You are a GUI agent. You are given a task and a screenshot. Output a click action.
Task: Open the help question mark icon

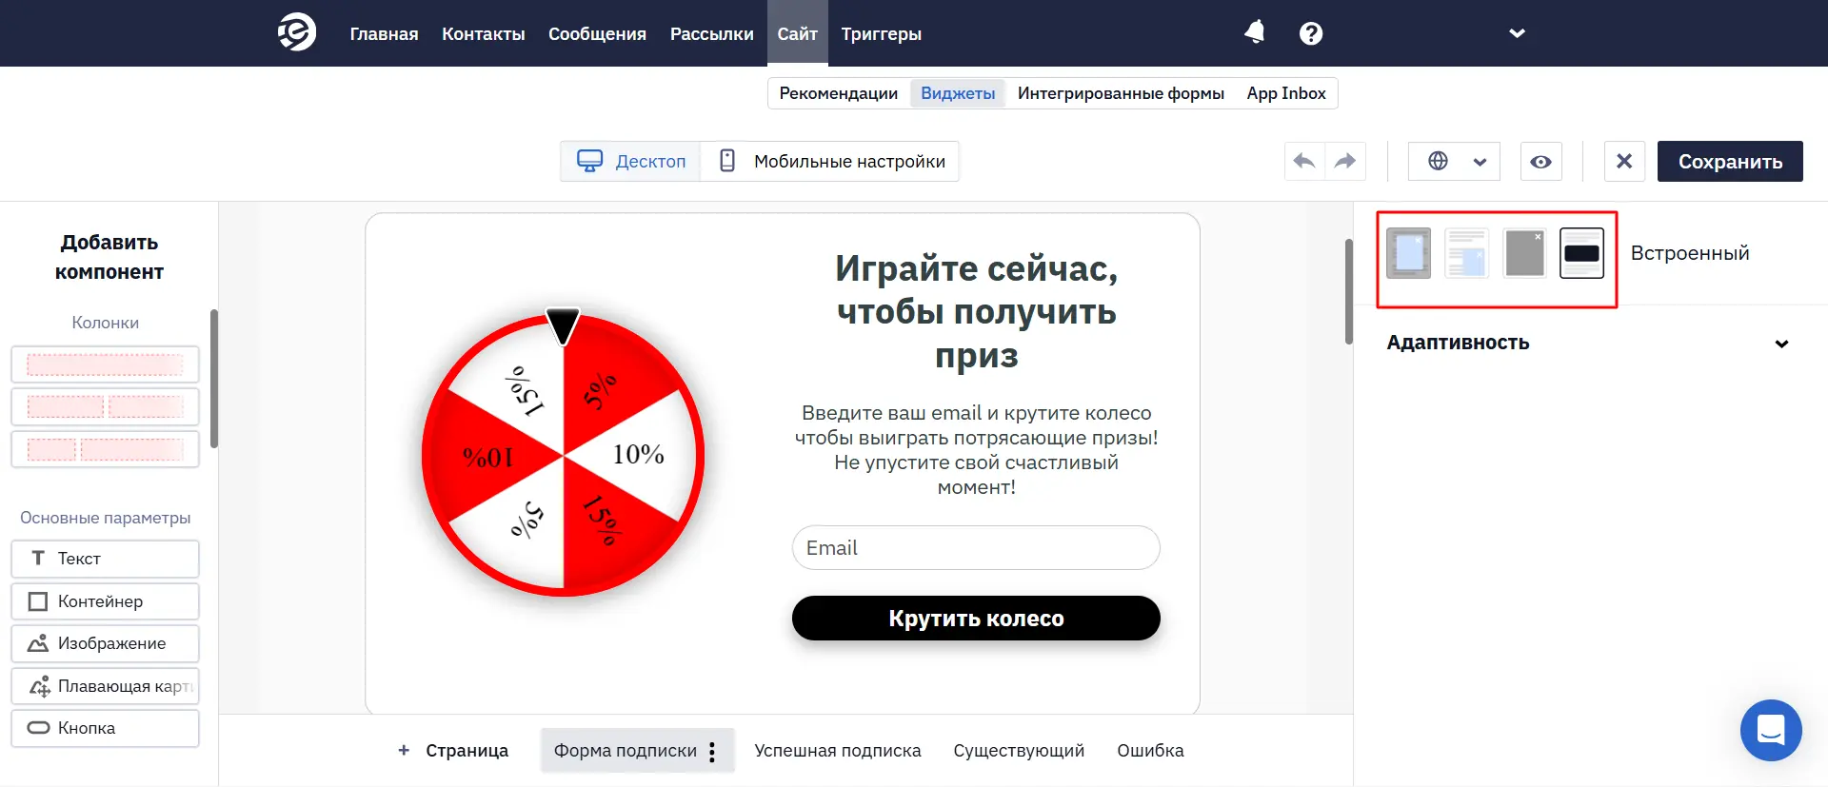[1311, 33]
